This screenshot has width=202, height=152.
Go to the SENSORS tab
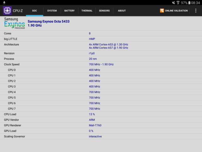(x=104, y=10)
